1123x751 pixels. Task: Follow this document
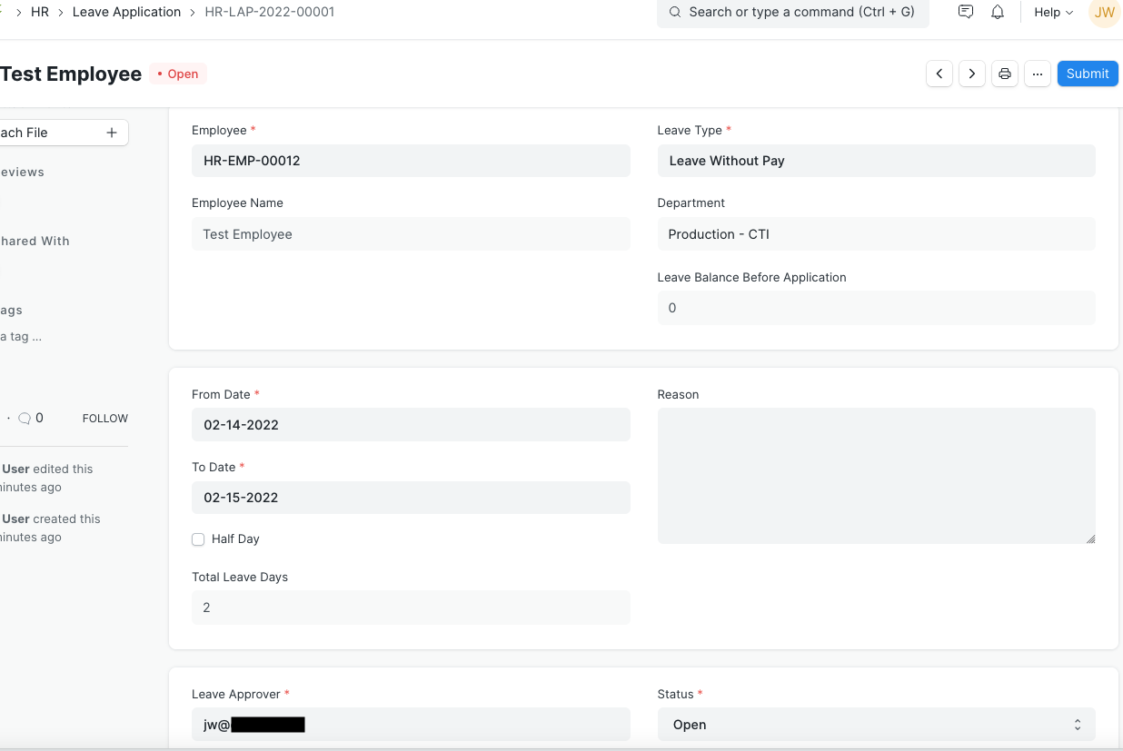coord(104,418)
